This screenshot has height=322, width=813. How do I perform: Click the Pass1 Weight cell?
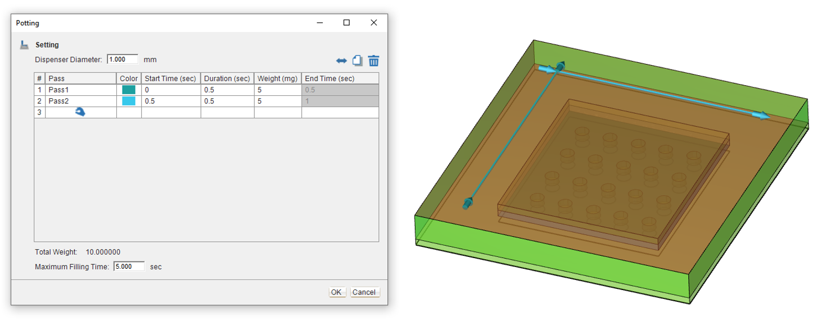pos(278,90)
